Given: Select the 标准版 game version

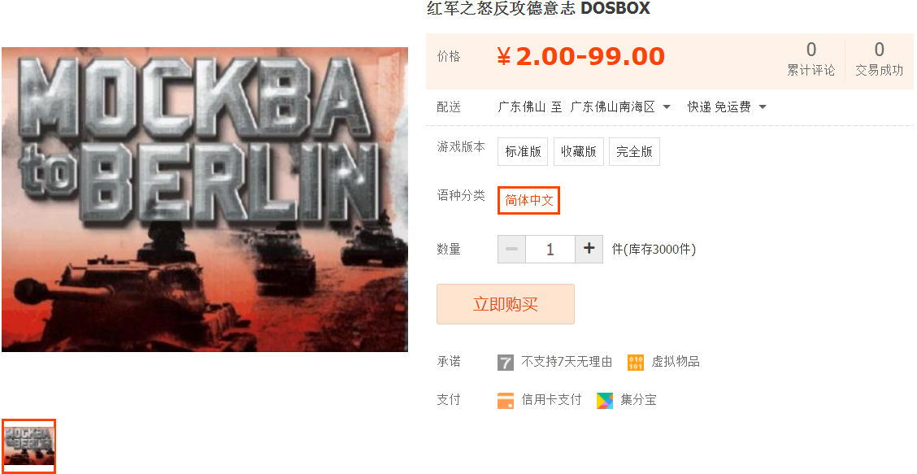Looking at the screenshot, I should 523,151.
